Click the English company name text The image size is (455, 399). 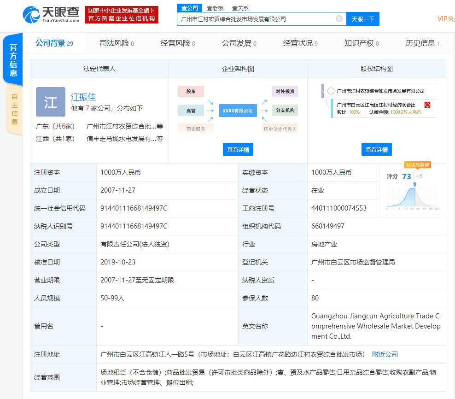[x=376, y=326]
